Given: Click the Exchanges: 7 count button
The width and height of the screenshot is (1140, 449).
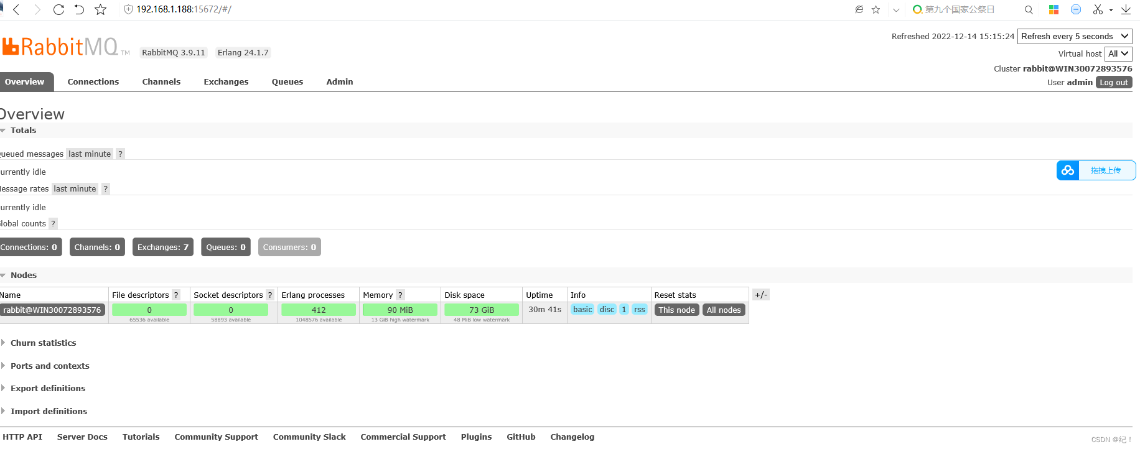Looking at the screenshot, I should (x=163, y=247).
